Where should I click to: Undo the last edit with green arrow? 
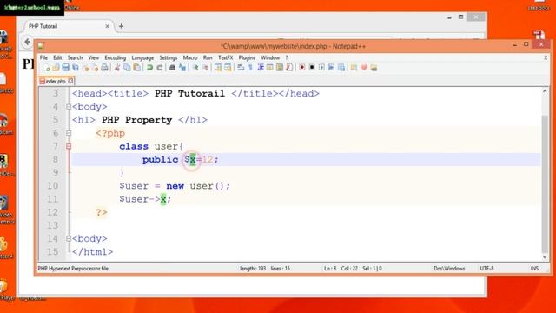149,68
